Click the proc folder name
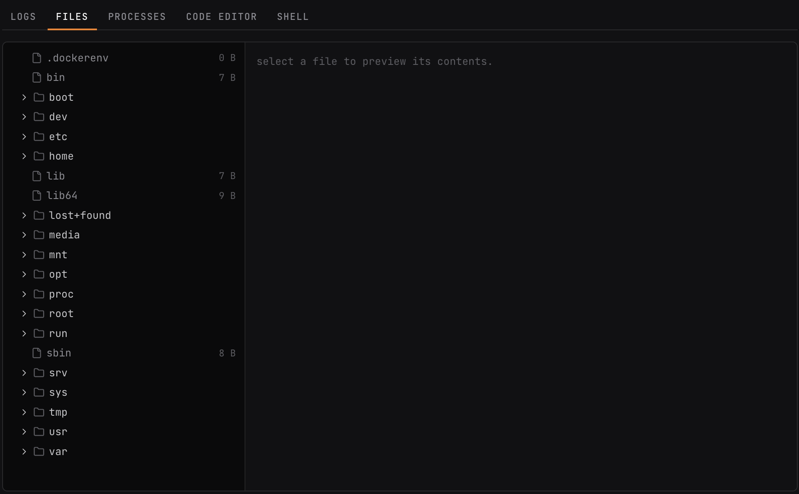 coord(61,294)
